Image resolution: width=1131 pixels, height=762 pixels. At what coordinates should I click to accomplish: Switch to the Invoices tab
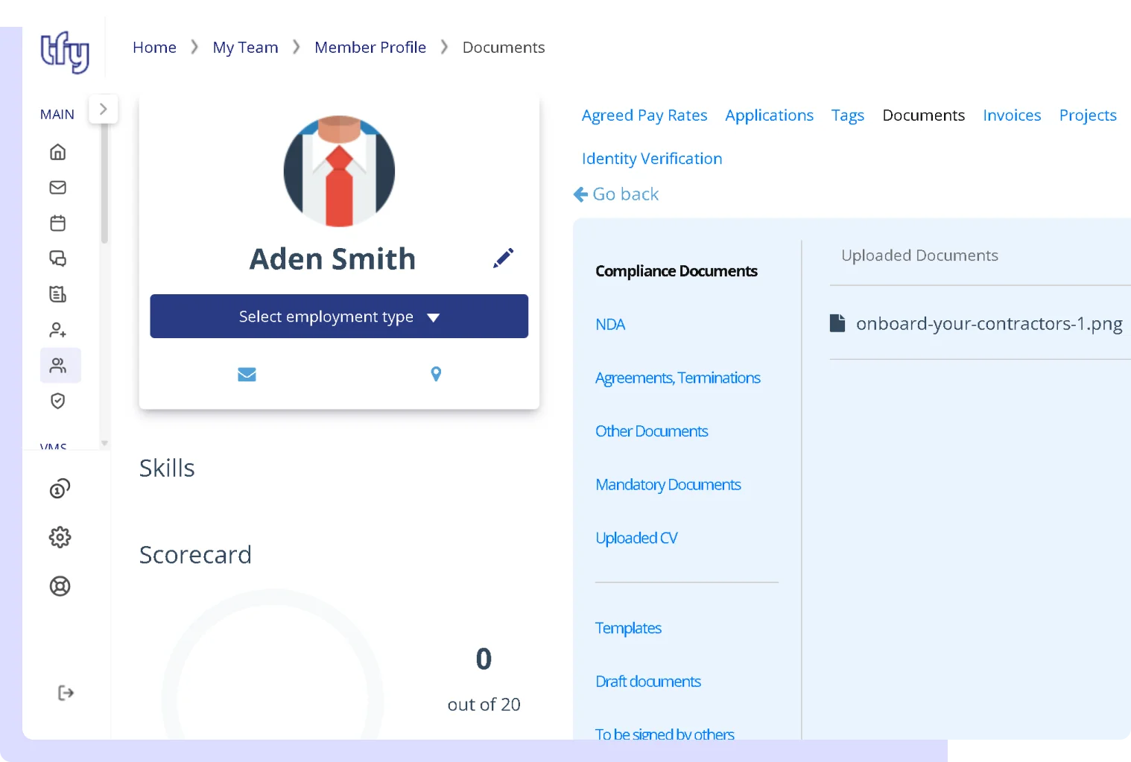(1012, 115)
